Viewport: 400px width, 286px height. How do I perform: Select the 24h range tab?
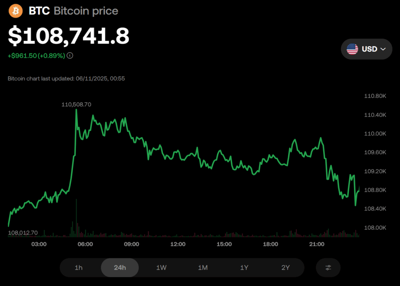[x=120, y=268]
